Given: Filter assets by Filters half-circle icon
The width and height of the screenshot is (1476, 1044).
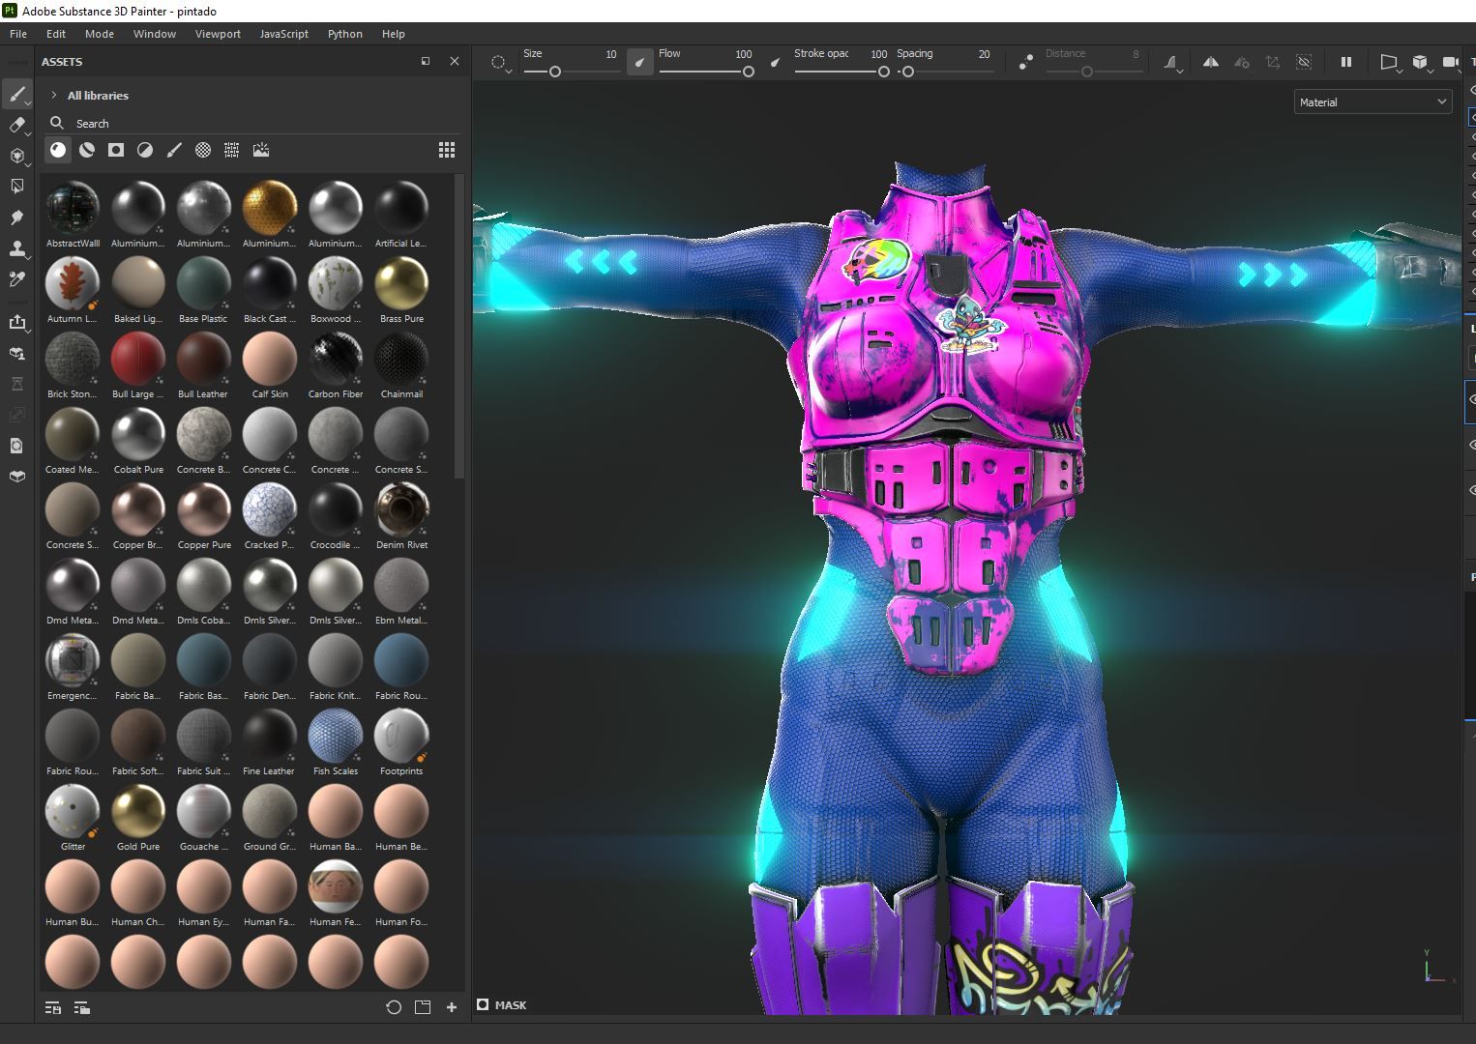Looking at the screenshot, I should point(145,150).
